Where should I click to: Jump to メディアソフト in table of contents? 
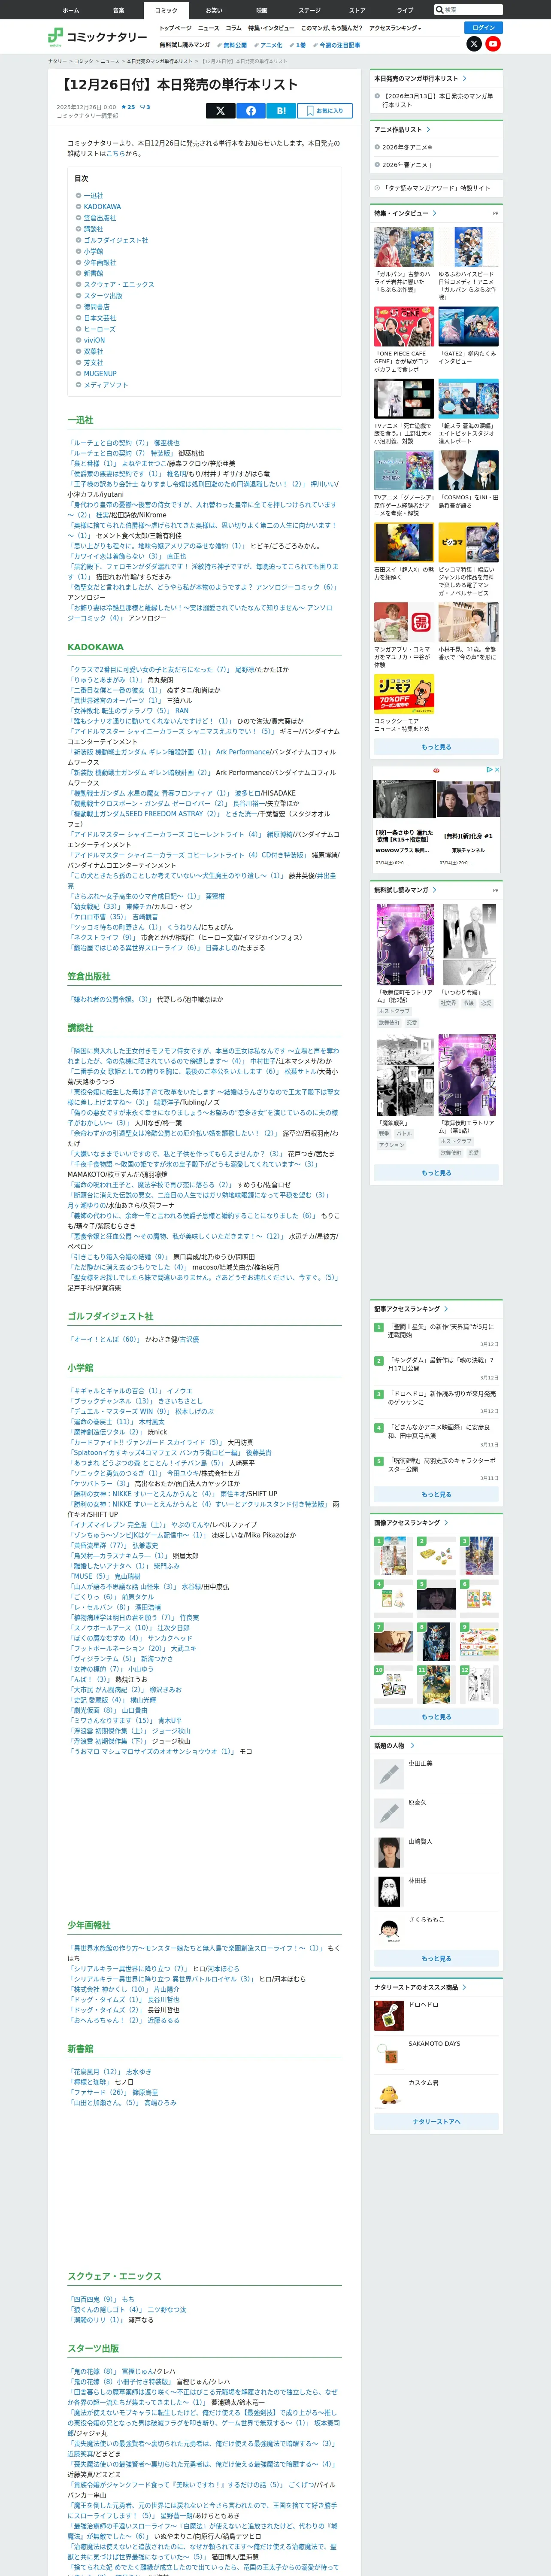pos(105,385)
